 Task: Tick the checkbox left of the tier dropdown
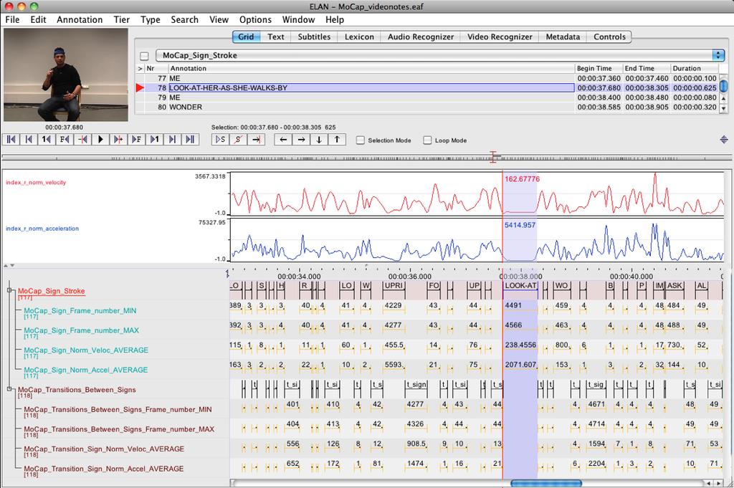[144, 56]
